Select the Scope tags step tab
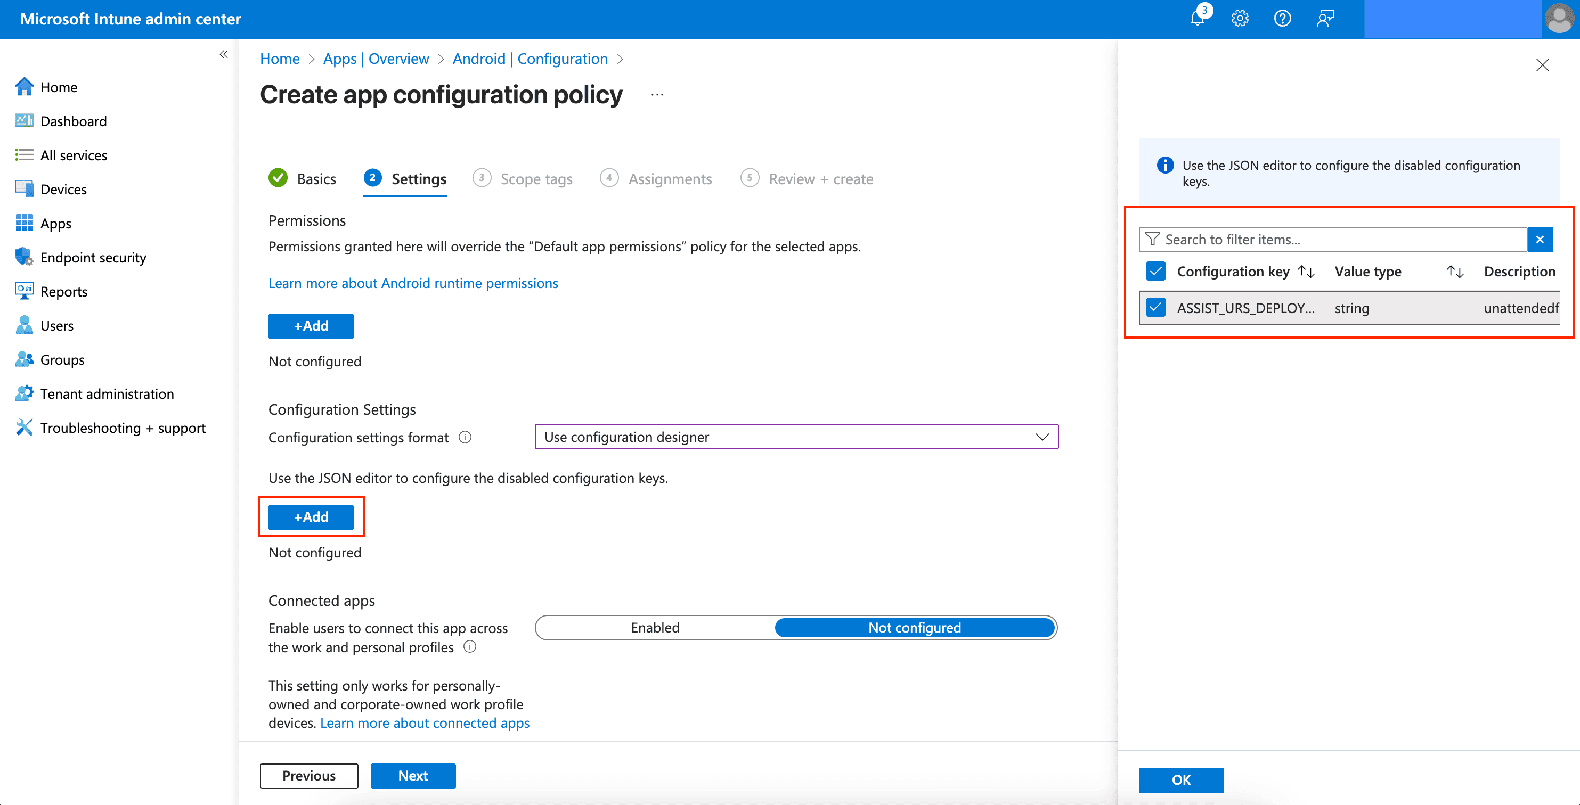 [x=523, y=179]
